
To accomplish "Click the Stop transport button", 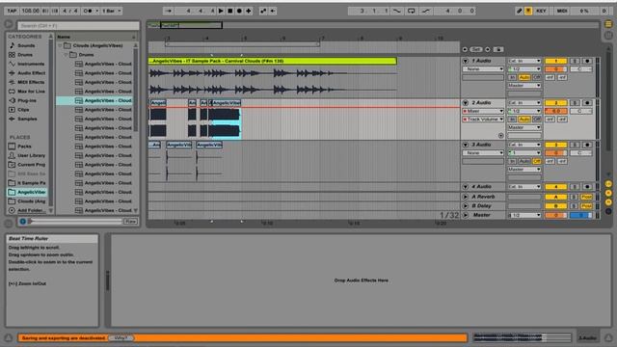I will pos(230,11).
